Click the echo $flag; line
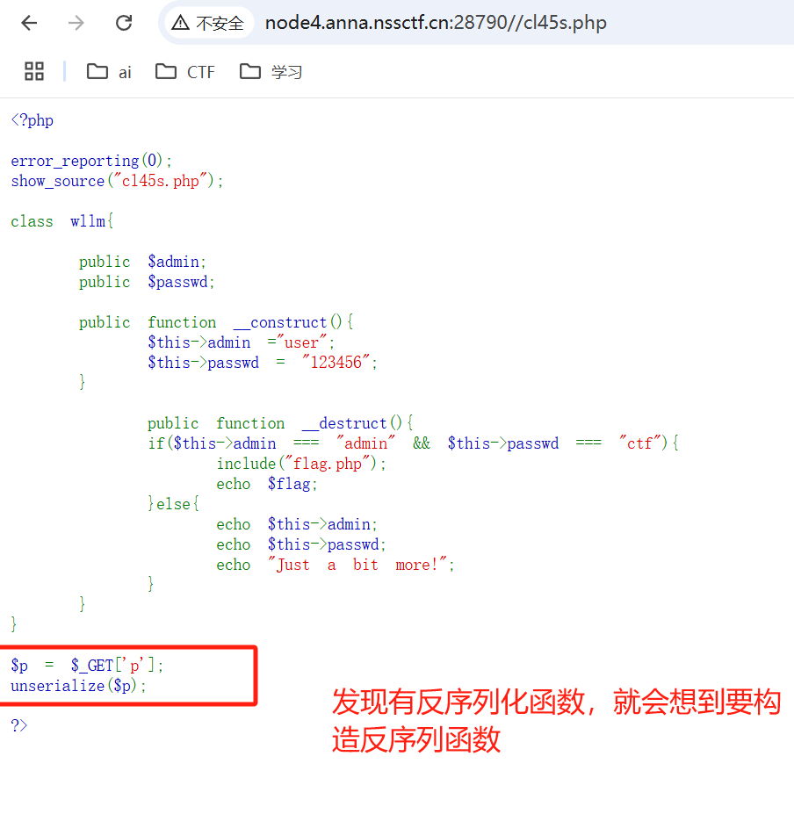The height and width of the screenshot is (814, 794). tap(267, 484)
